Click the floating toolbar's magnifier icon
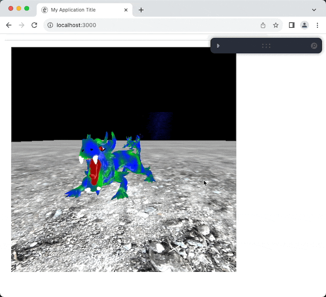Image resolution: width=326 pixels, height=297 pixels. [x=314, y=46]
